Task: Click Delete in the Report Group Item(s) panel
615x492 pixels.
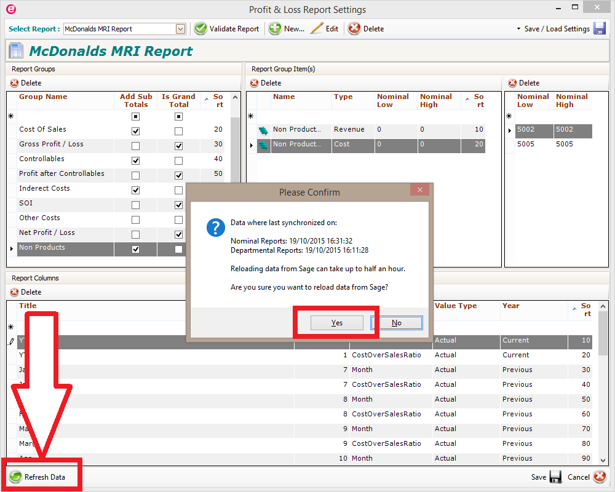Action: (x=266, y=83)
